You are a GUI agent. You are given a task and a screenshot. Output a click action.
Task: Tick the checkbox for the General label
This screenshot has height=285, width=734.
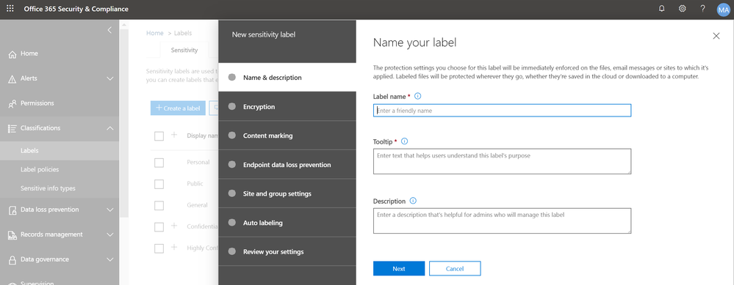click(159, 206)
